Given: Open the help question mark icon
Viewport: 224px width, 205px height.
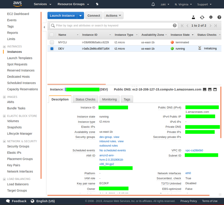Looking at the screenshot, I should pos(219,17).
